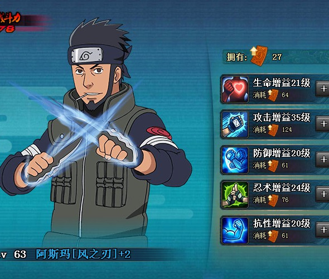Click the 生命增益21级 label text

[x=282, y=83]
